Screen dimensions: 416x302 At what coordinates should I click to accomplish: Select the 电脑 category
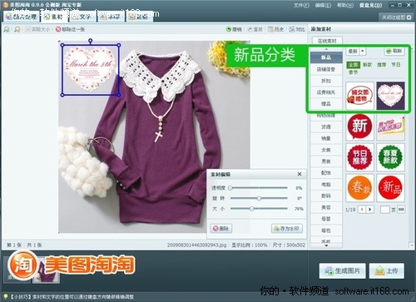[x=326, y=185]
